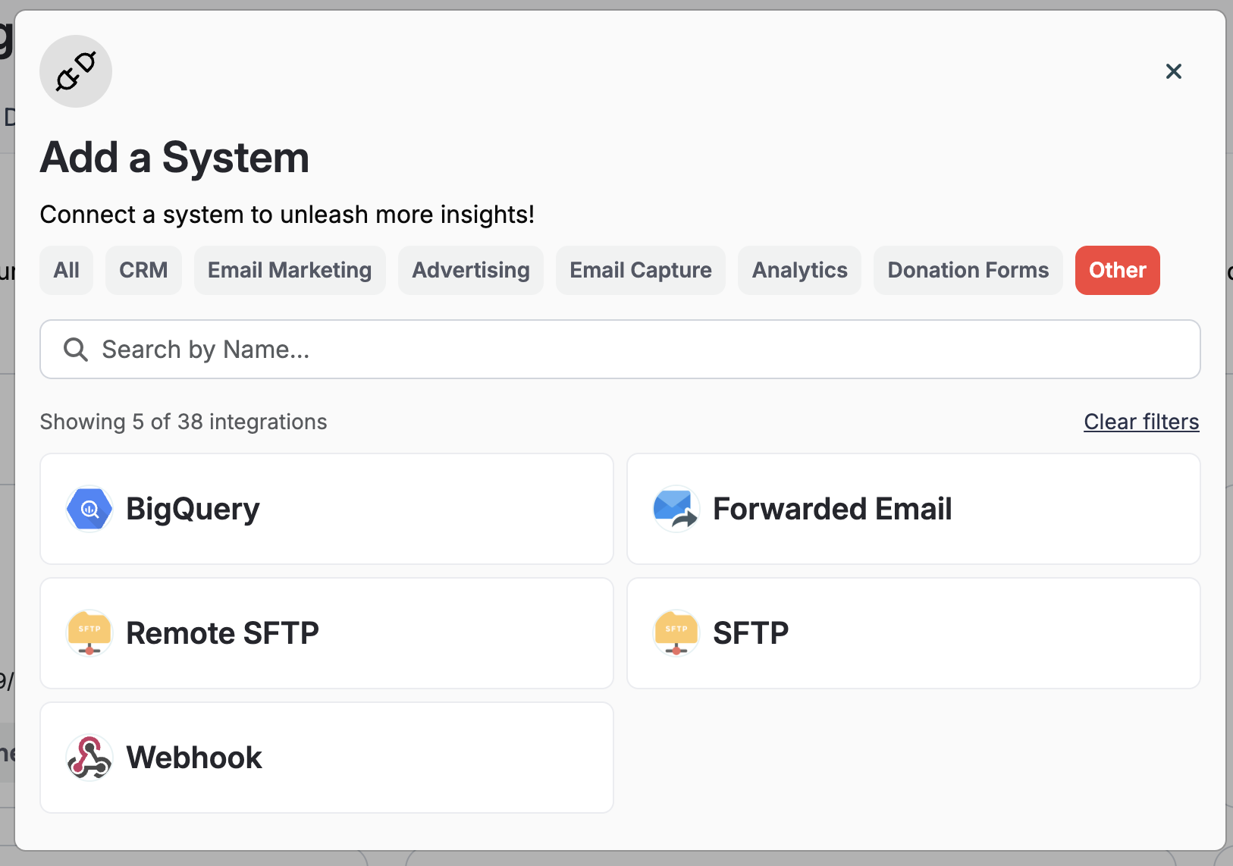Switch to the Advertising category
1233x866 pixels.
(x=471, y=270)
